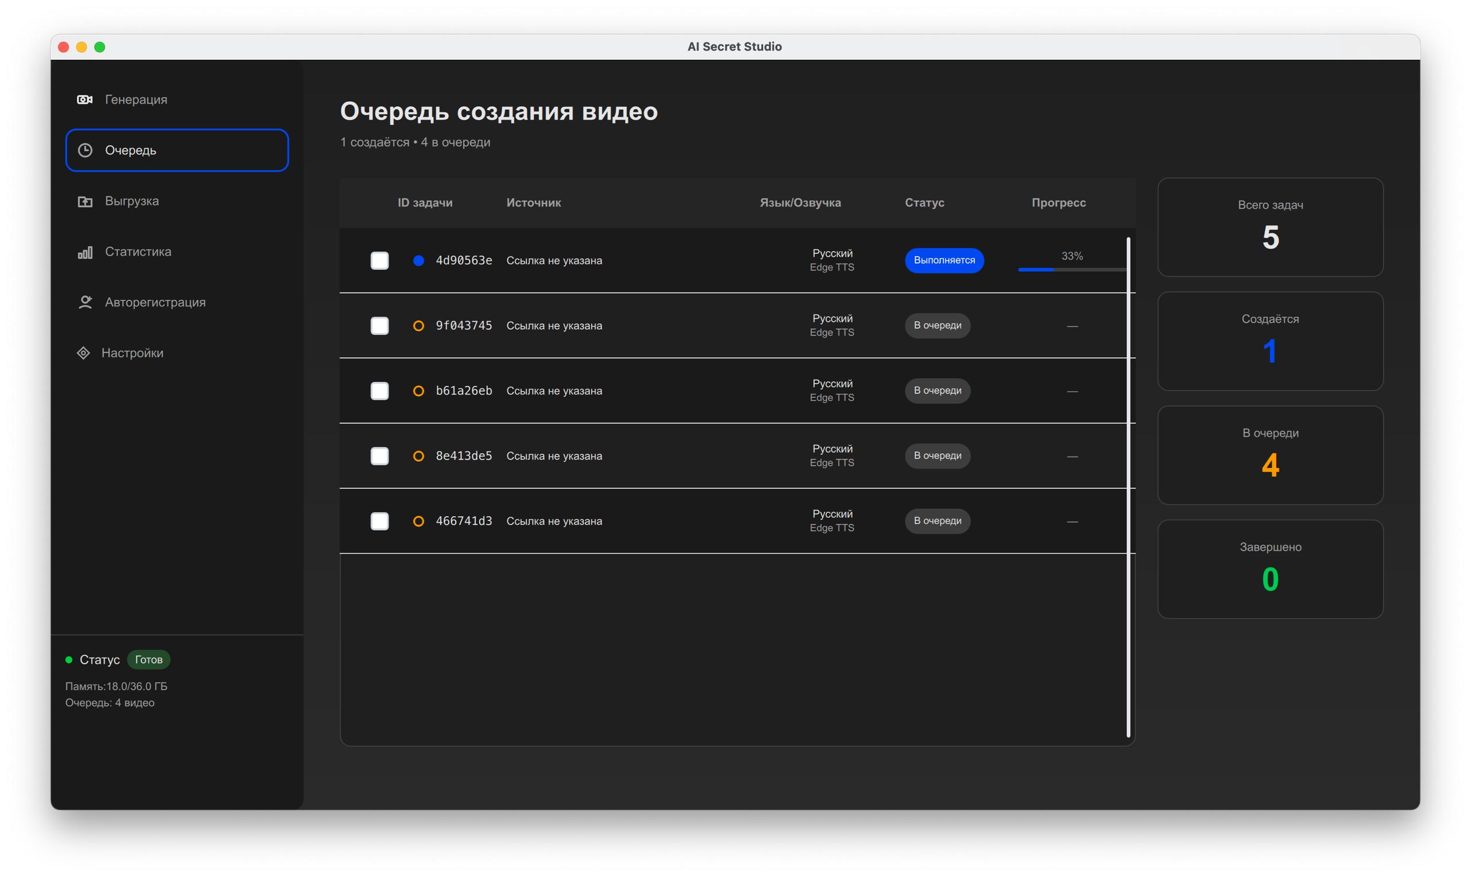The height and width of the screenshot is (877, 1471).
Task: Select the checkbox for task b61a26eb
Action: pyautogui.click(x=380, y=391)
